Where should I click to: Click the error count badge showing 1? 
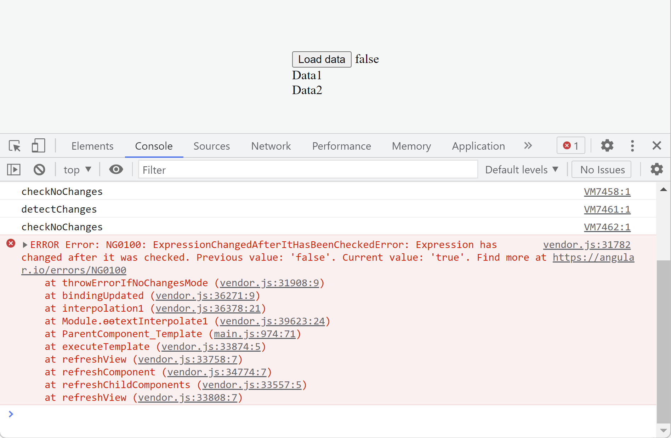(x=571, y=145)
